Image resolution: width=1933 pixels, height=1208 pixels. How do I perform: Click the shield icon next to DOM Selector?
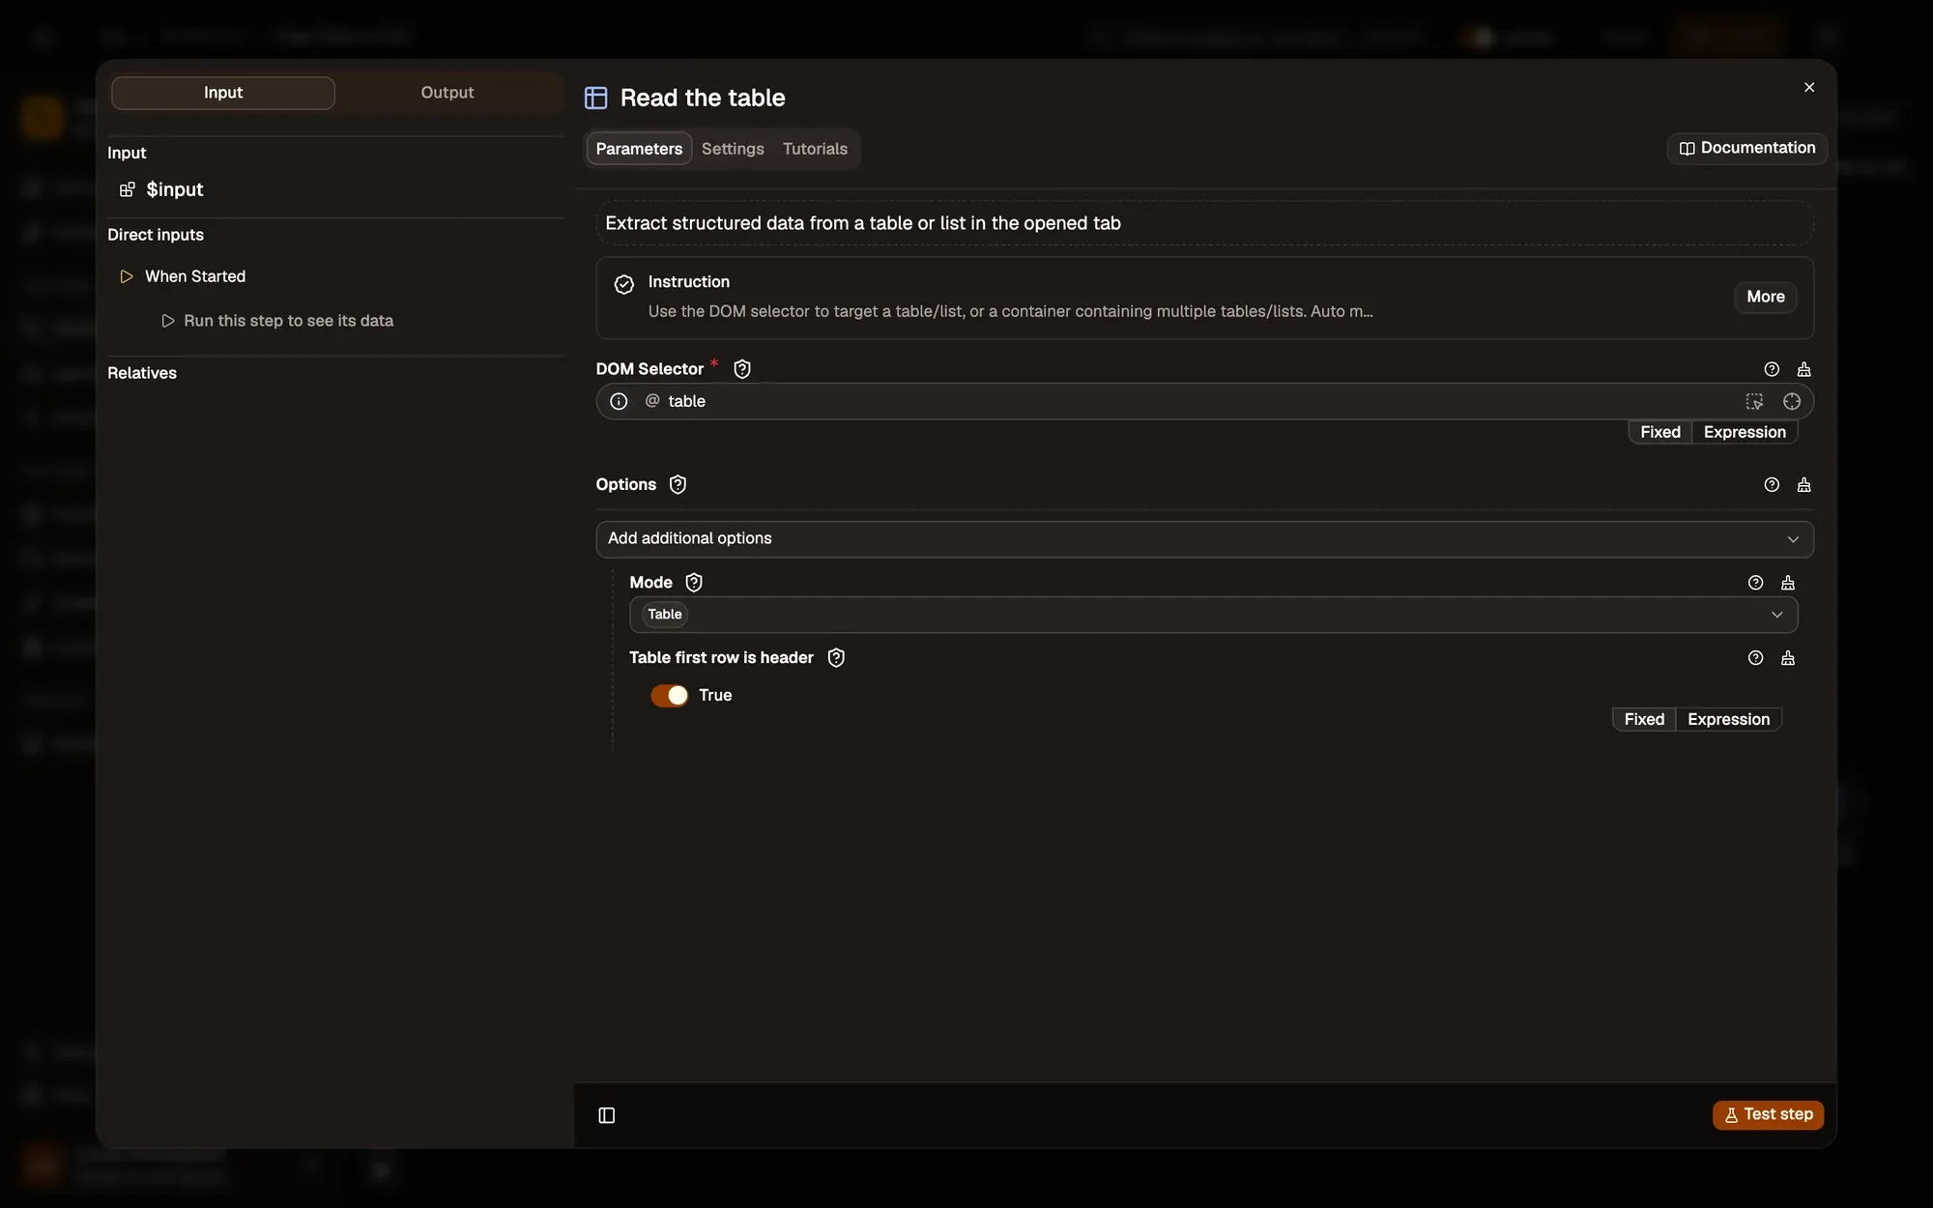[742, 369]
